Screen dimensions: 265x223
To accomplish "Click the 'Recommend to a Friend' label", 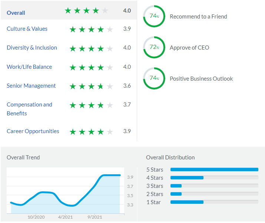I will 198,17.
